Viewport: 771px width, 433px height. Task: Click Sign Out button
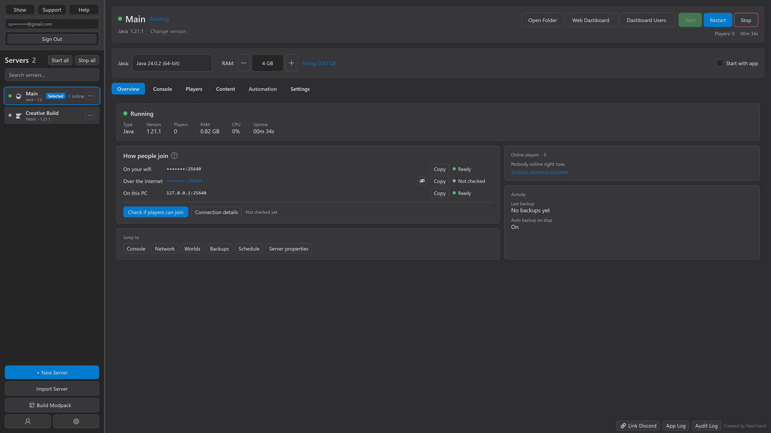52,39
